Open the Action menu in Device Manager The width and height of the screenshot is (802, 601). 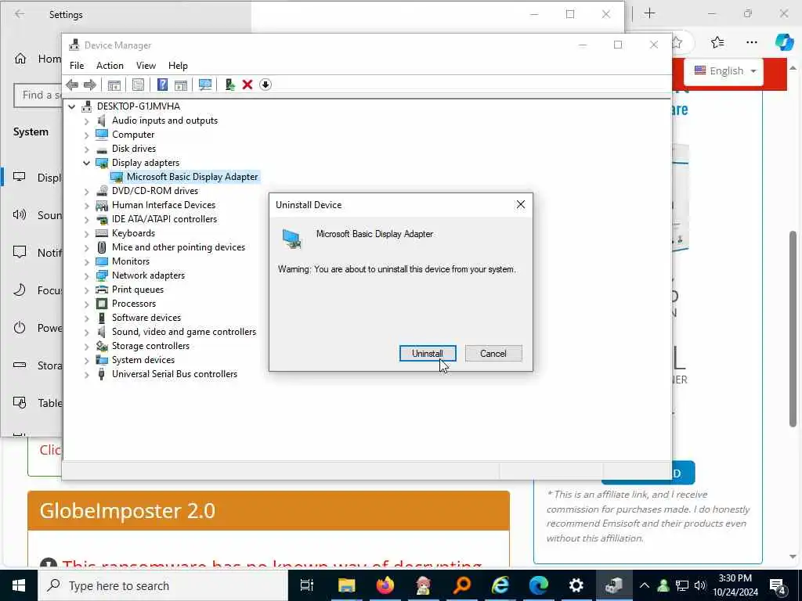coord(110,66)
